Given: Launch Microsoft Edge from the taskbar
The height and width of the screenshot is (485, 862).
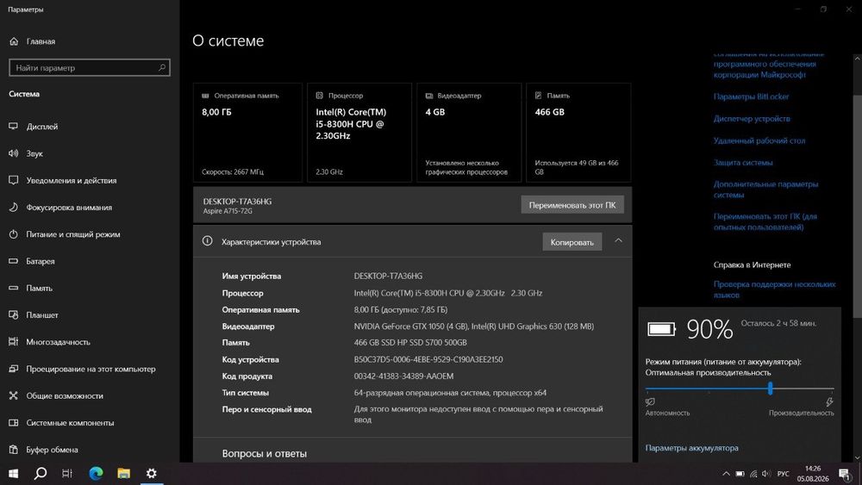Looking at the screenshot, I should 97,474.
